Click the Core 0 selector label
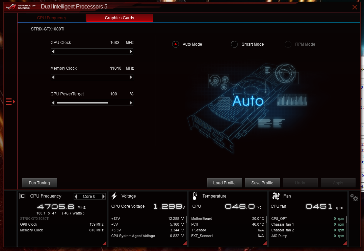This screenshot has height=251, width=364. pyautogui.click(x=89, y=197)
